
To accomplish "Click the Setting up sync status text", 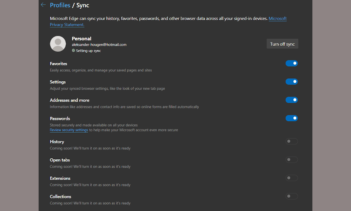I will click(88, 51).
